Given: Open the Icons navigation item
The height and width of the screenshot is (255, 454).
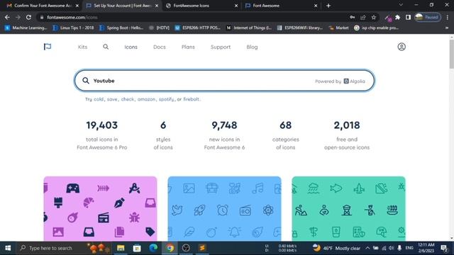Looking at the screenshot, I should [x=131, y=47].
